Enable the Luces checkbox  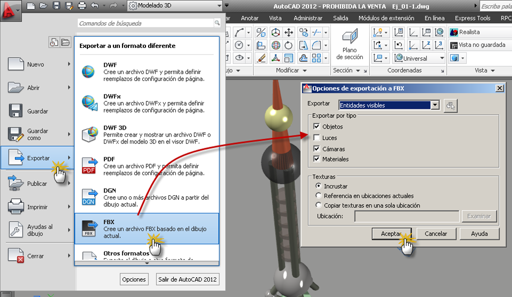click(x=316, y=138)
